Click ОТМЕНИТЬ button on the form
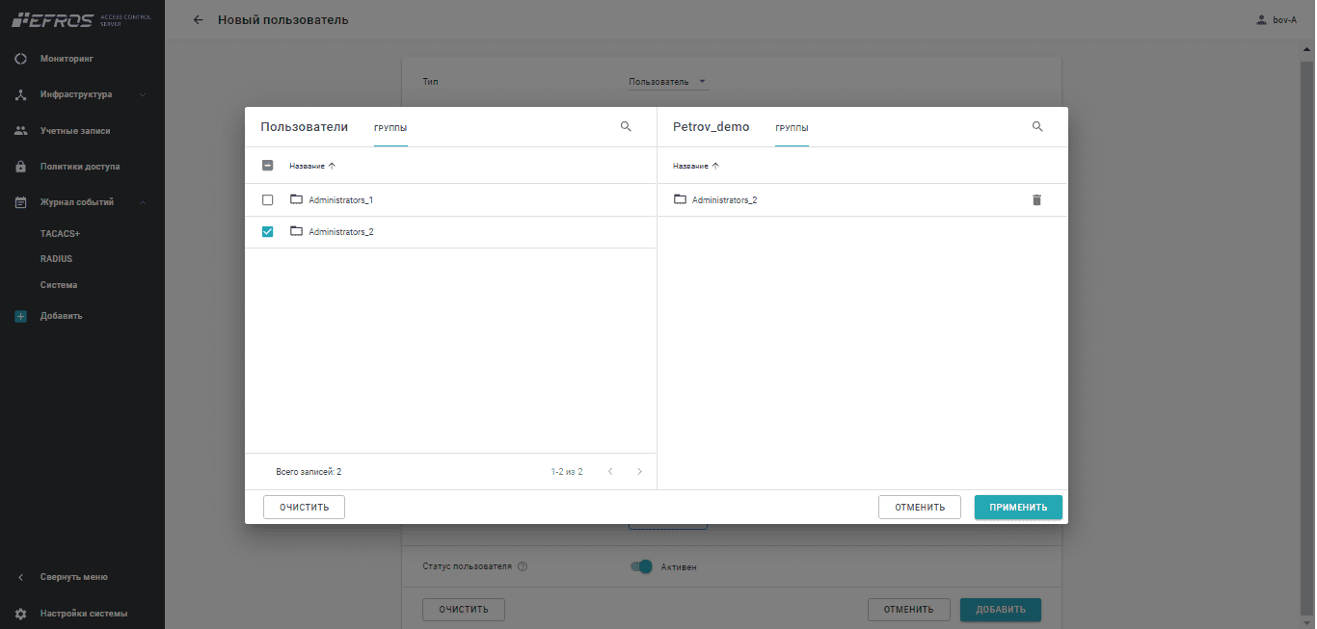 pyautogui.click(x=908, y=609)
